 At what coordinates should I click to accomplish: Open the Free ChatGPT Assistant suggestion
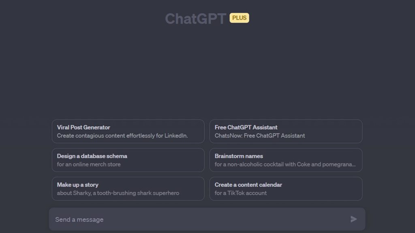click(x=286, y=131)
